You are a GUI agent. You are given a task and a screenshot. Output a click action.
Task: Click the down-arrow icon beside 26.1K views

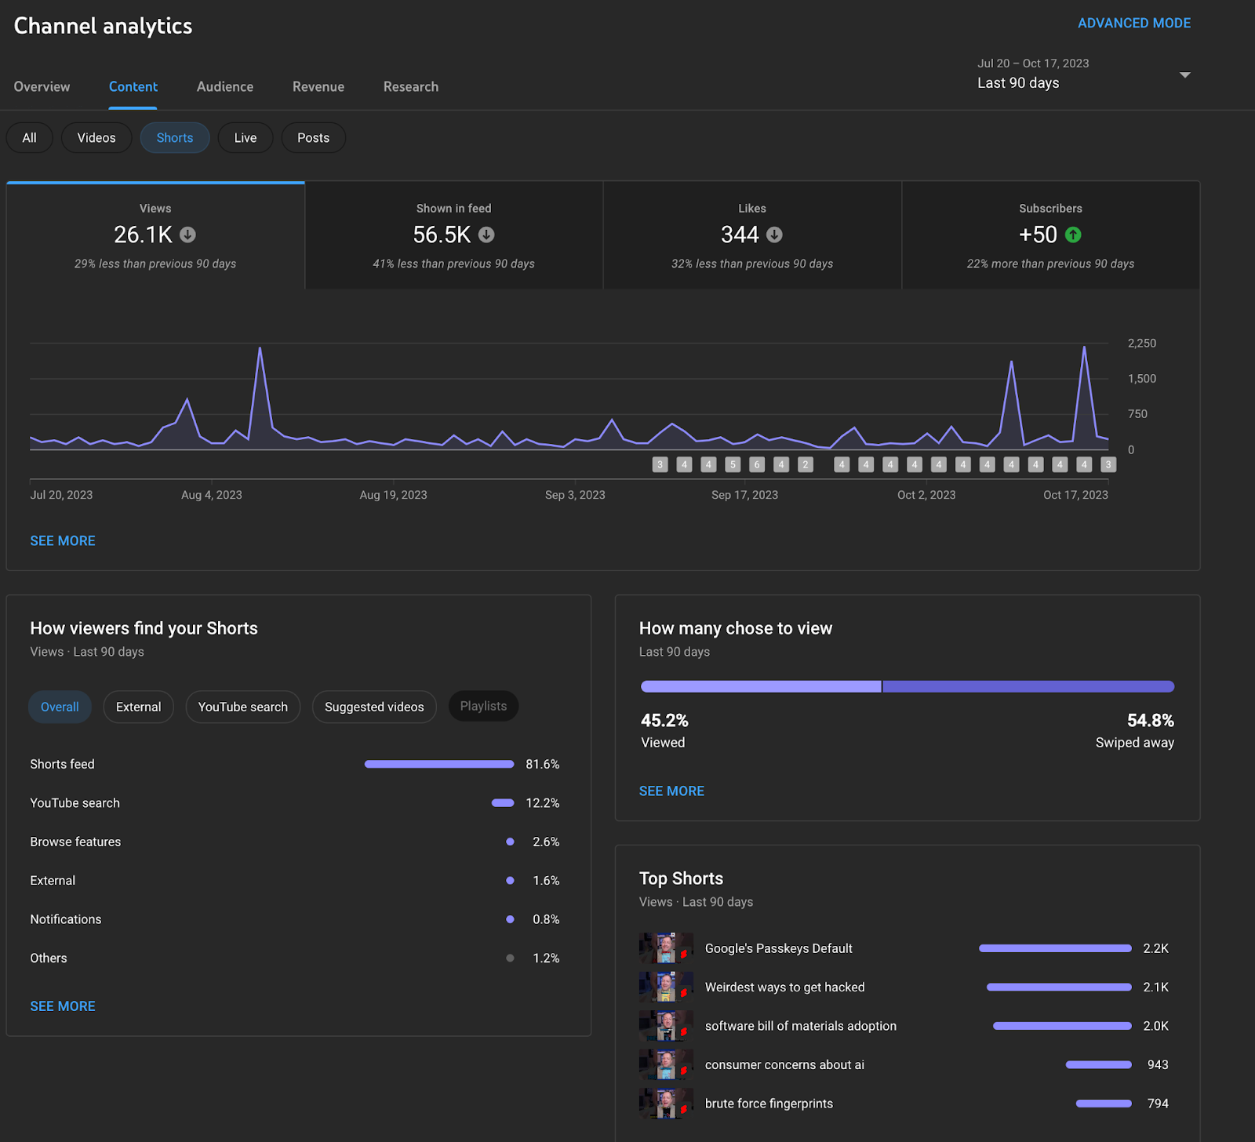187,235
